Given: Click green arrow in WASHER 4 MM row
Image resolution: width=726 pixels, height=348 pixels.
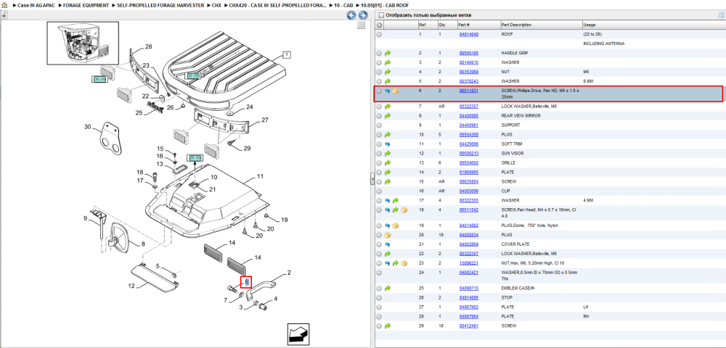Looking at the screenshot, I should pyautogui.click(x=396, y=201).
